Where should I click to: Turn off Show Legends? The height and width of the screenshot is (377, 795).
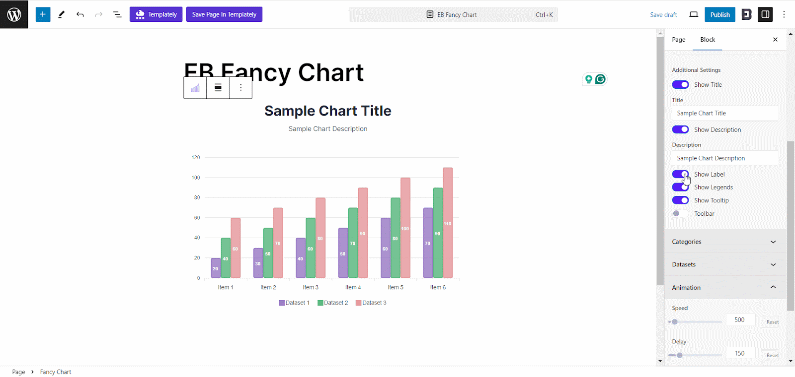[x=680, y=187]
